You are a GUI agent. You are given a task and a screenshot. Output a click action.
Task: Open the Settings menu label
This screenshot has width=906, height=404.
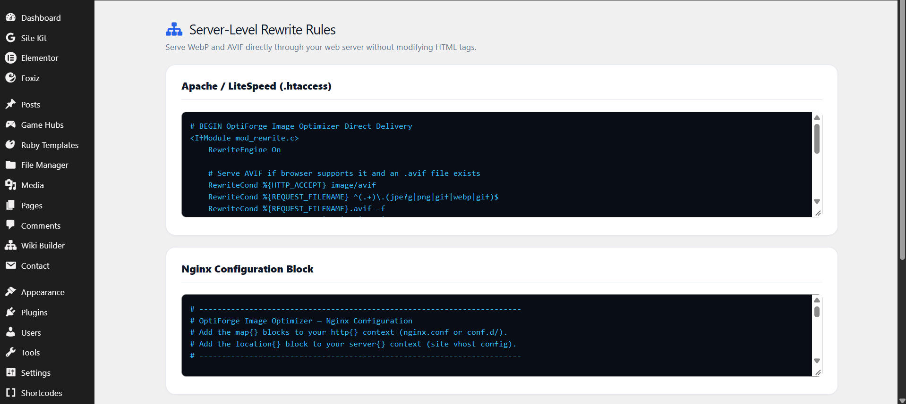(36, 373)
